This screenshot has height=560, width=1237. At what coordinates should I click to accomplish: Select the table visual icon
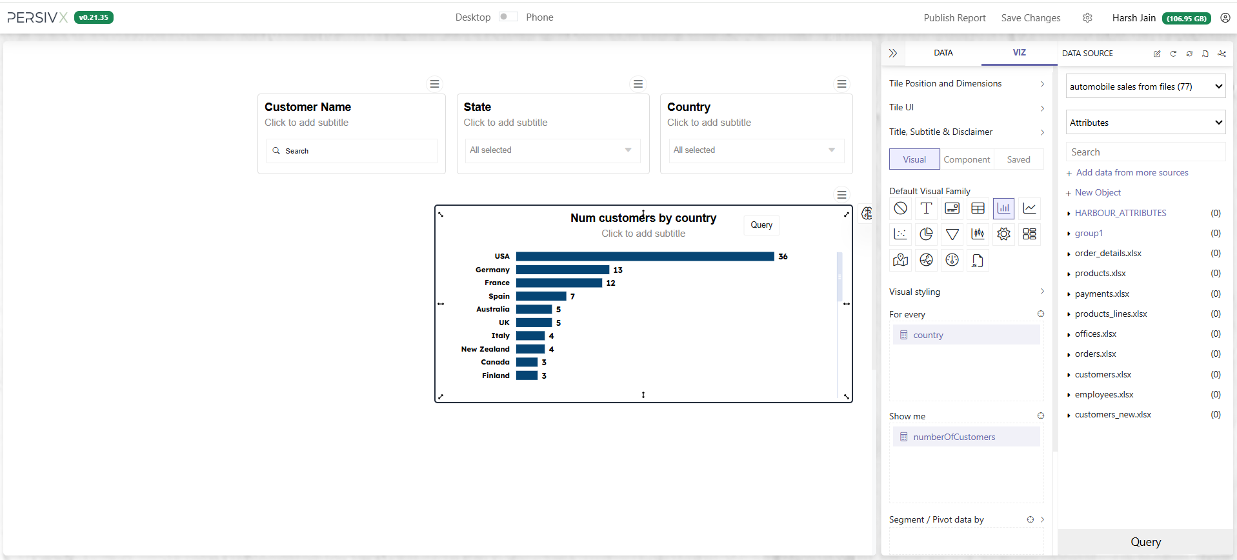(x=978, y=208)
